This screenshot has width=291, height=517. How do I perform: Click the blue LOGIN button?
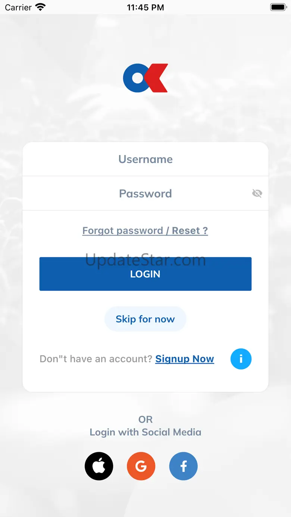tap(145, 274)
